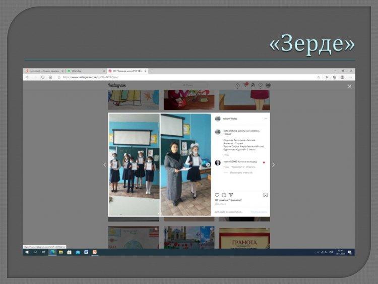The image size is (378, 284).
Task: Open the profile avatar in Instagram header
Action: [268, 85]
